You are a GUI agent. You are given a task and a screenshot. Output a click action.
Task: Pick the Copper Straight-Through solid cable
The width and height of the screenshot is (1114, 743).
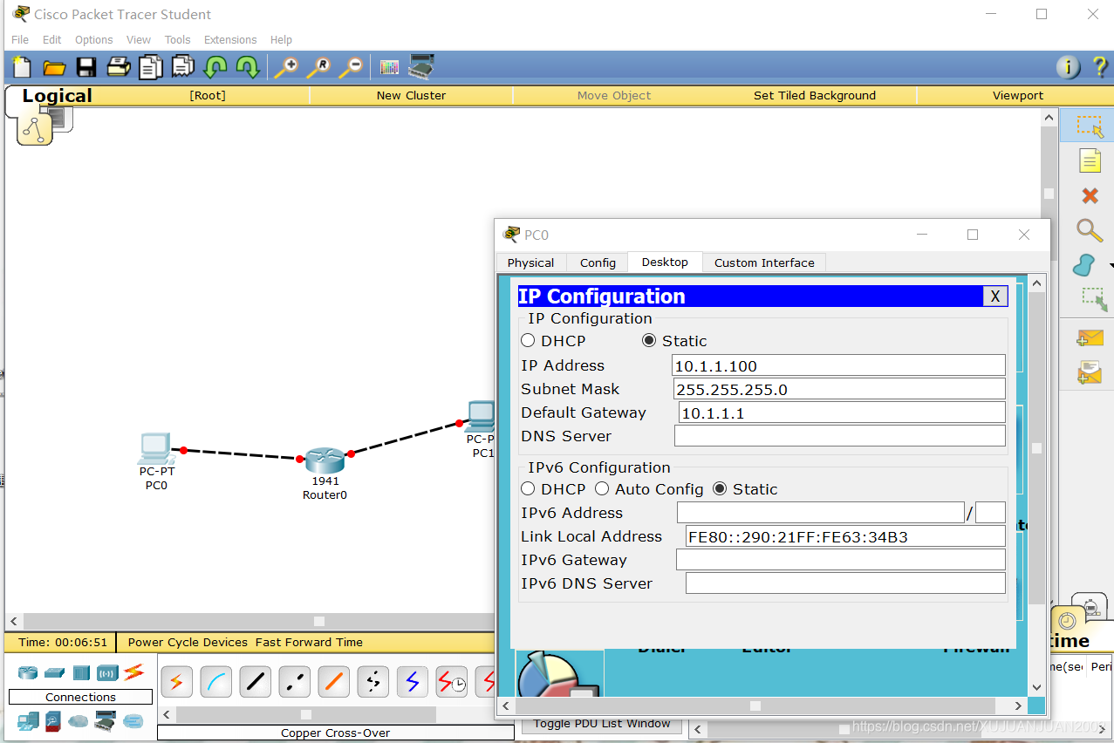click(x=255, y=681)
